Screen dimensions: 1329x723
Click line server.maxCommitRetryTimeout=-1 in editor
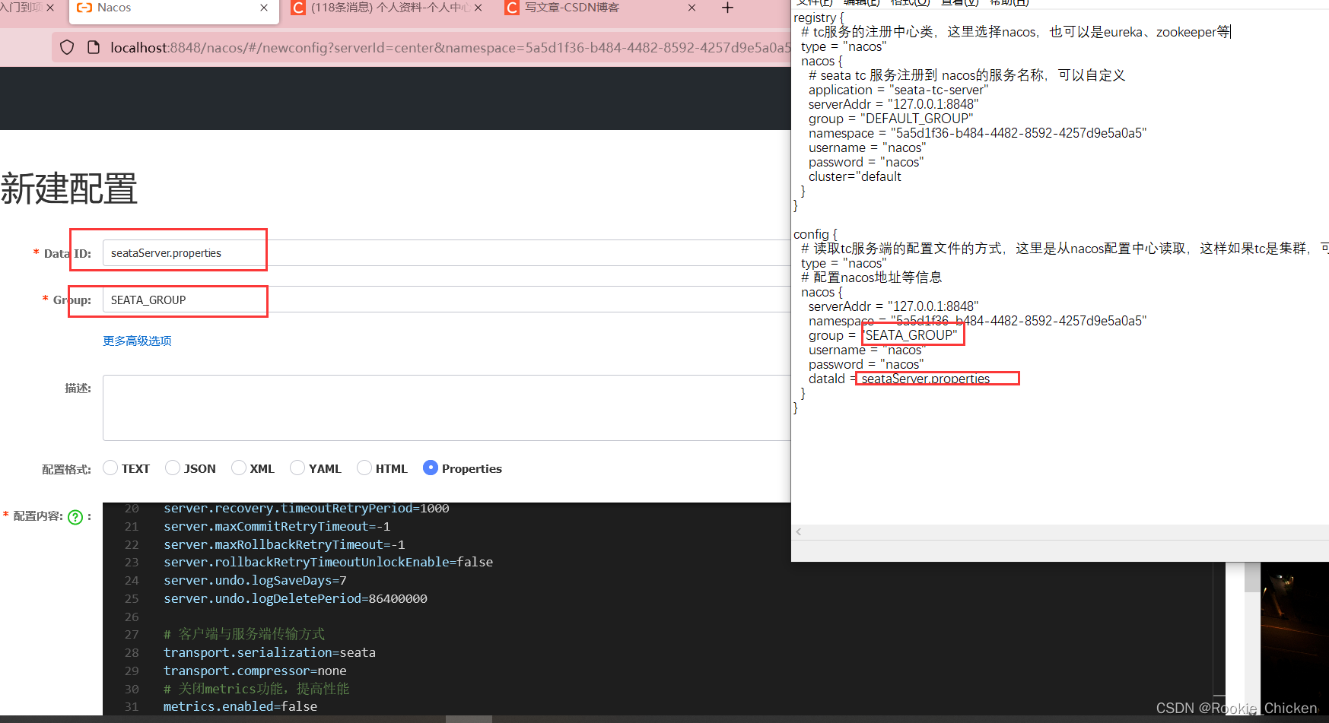coord(277,526)
